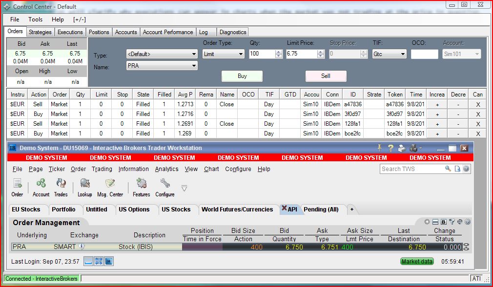493x287 pixels.
Task: Click the info icon next to SMART exchange
Action: 82,247
